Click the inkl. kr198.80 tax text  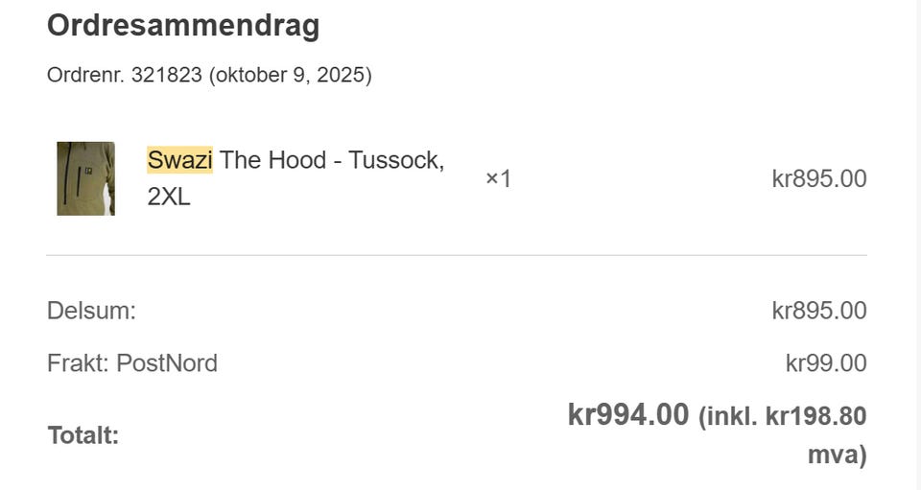(x=783, y=417)
